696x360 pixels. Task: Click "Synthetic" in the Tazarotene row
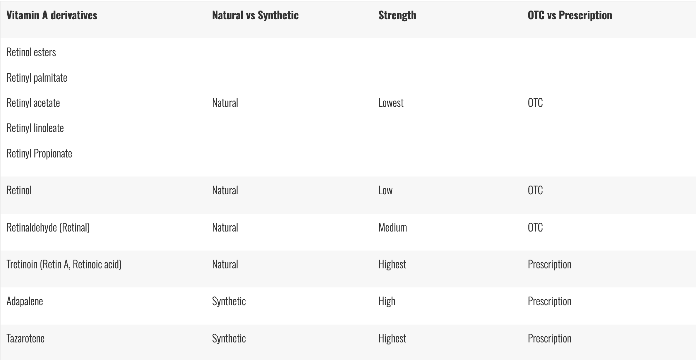point(229,339)
